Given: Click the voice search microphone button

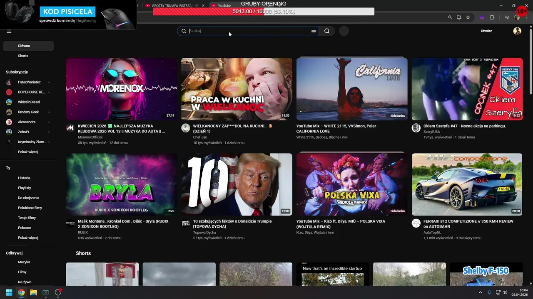Looking at the screenshot, I should [344, 31].
